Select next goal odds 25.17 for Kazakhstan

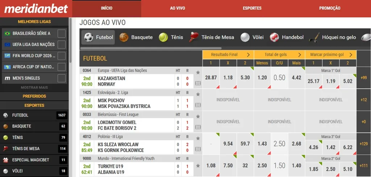[x=313, y=81]
